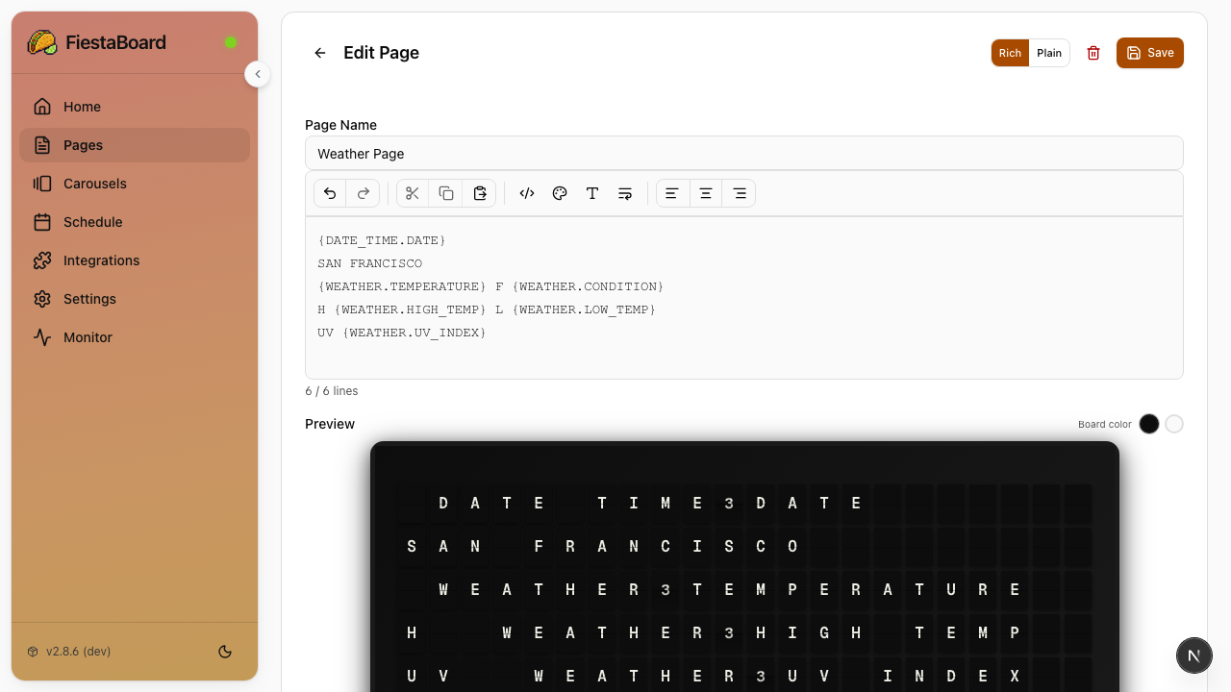The height and width of the screenshot is (692, 1231).
Task: Open the Integrations page from the sidebar
Action: (x=100, y=260)
